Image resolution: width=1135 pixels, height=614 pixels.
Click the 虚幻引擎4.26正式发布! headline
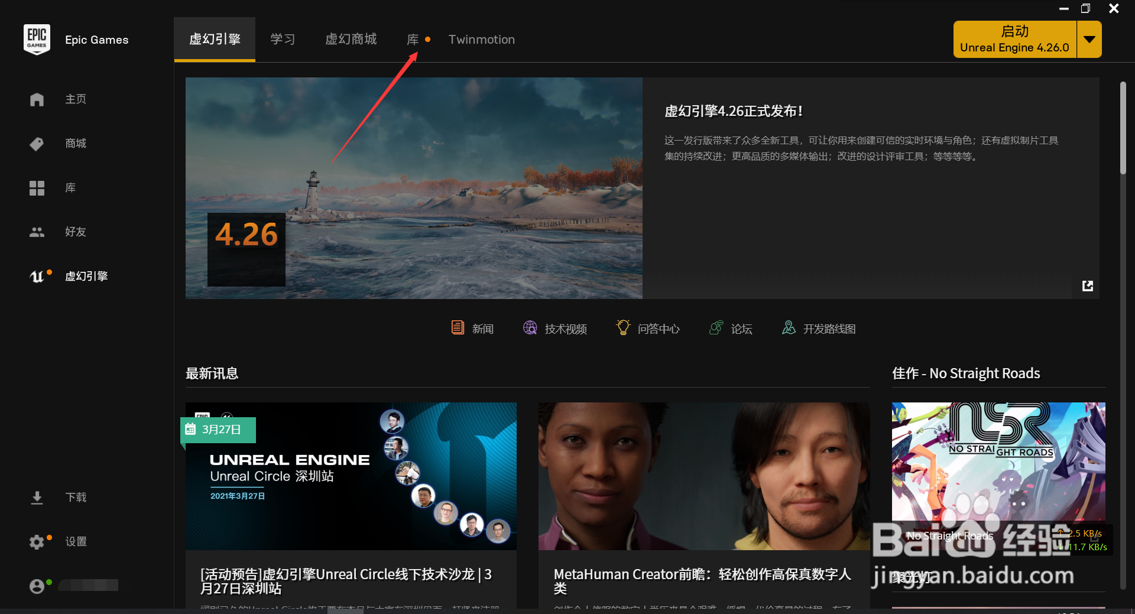click(x=734, y=111)
